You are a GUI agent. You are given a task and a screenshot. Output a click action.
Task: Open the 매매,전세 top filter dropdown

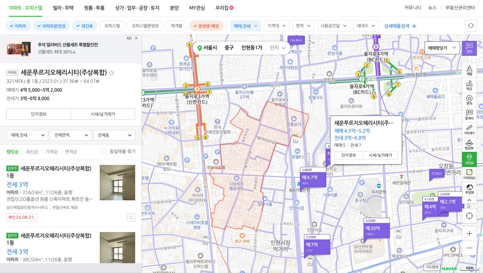[x=246, y=26]
